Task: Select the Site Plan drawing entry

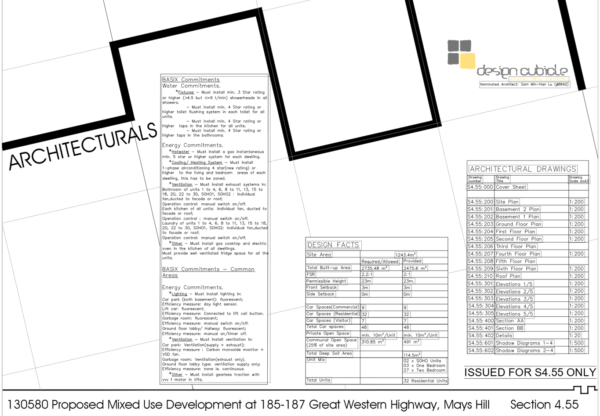Action: (x=507, y=202)
